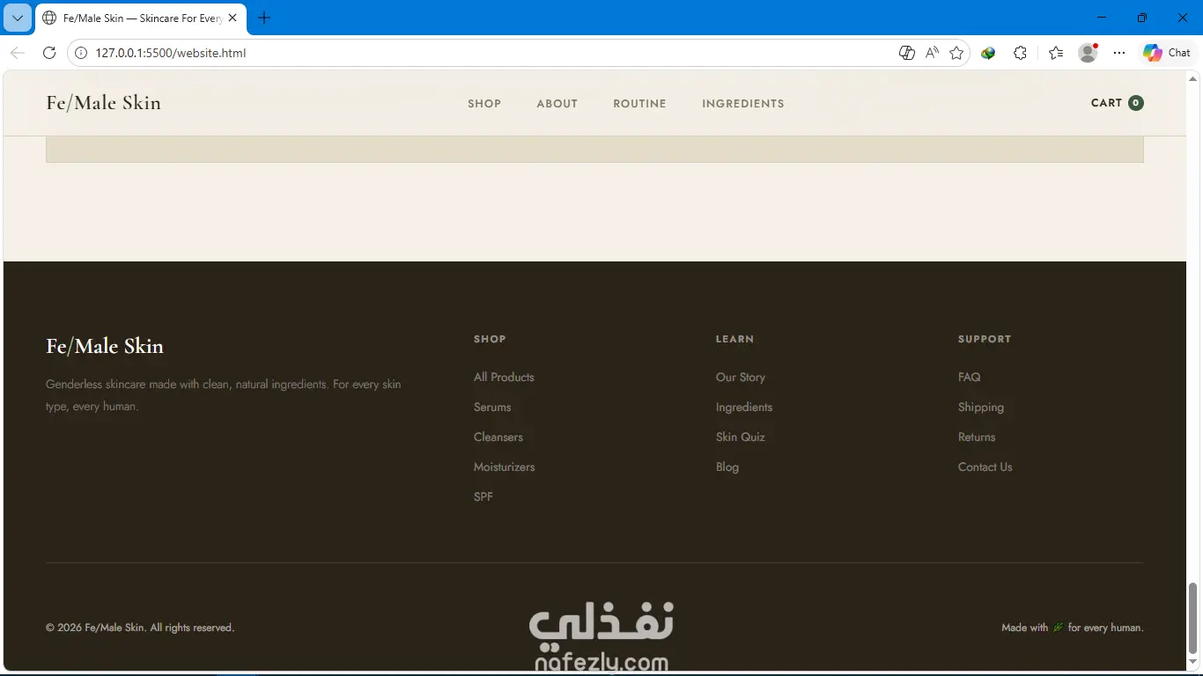Open the Skin Quiz footer link
1203x676 pixels.
741,437
